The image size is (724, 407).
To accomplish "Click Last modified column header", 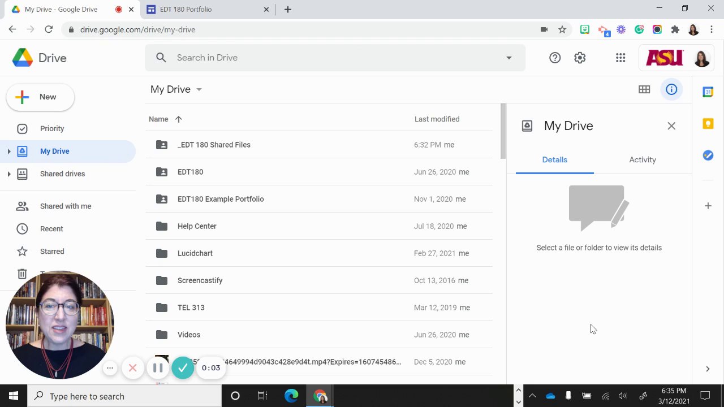I will click(x=437, y=119).
